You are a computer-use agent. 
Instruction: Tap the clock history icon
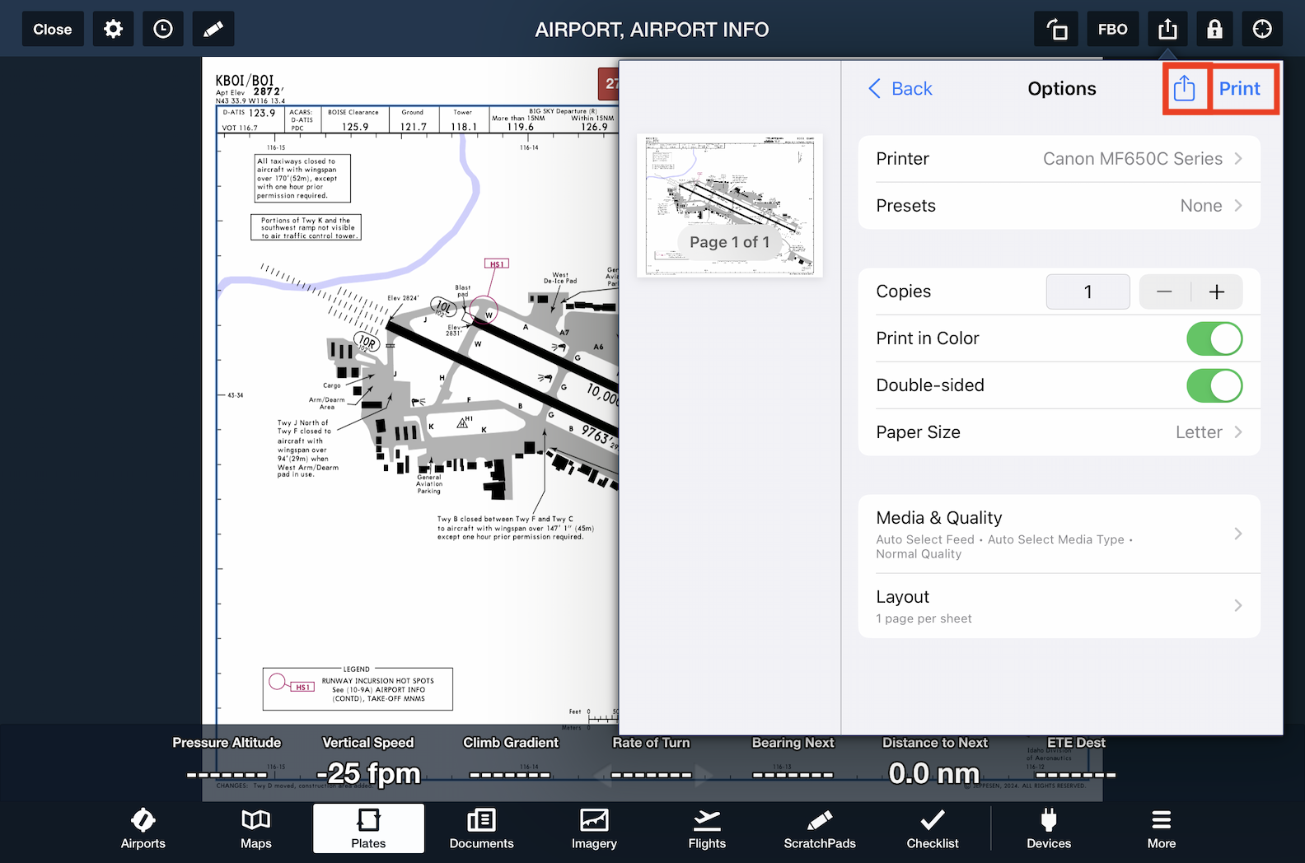(x=163, y=30)
